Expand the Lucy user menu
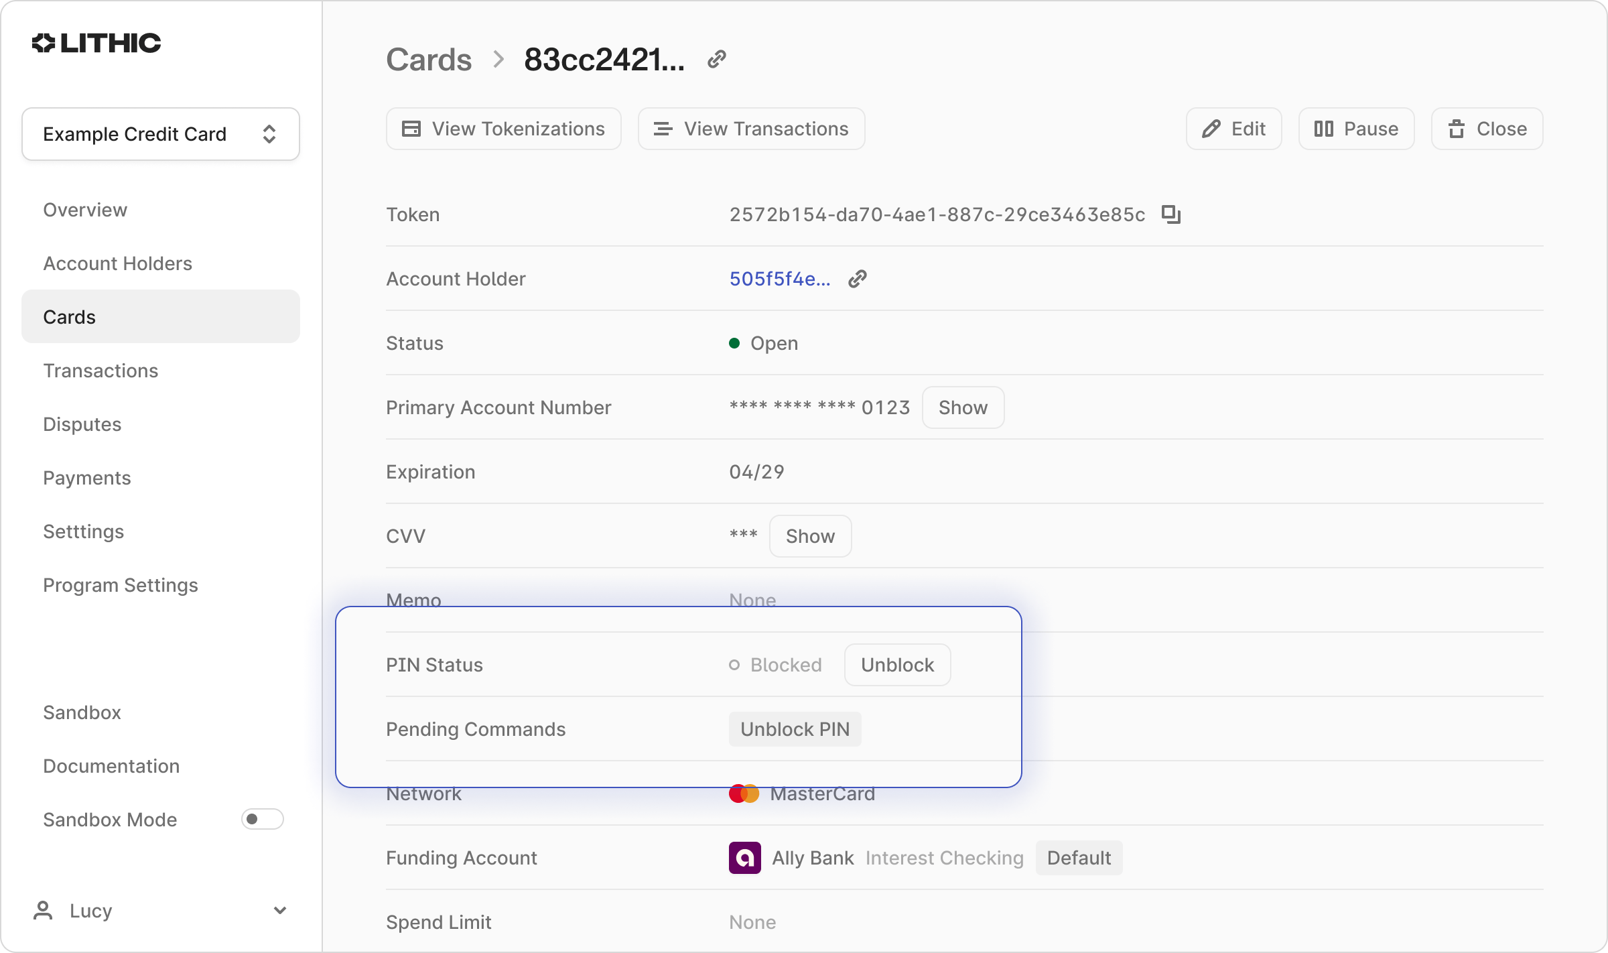This screenshot has height=953, width=1608. click(x=279, y=910)
